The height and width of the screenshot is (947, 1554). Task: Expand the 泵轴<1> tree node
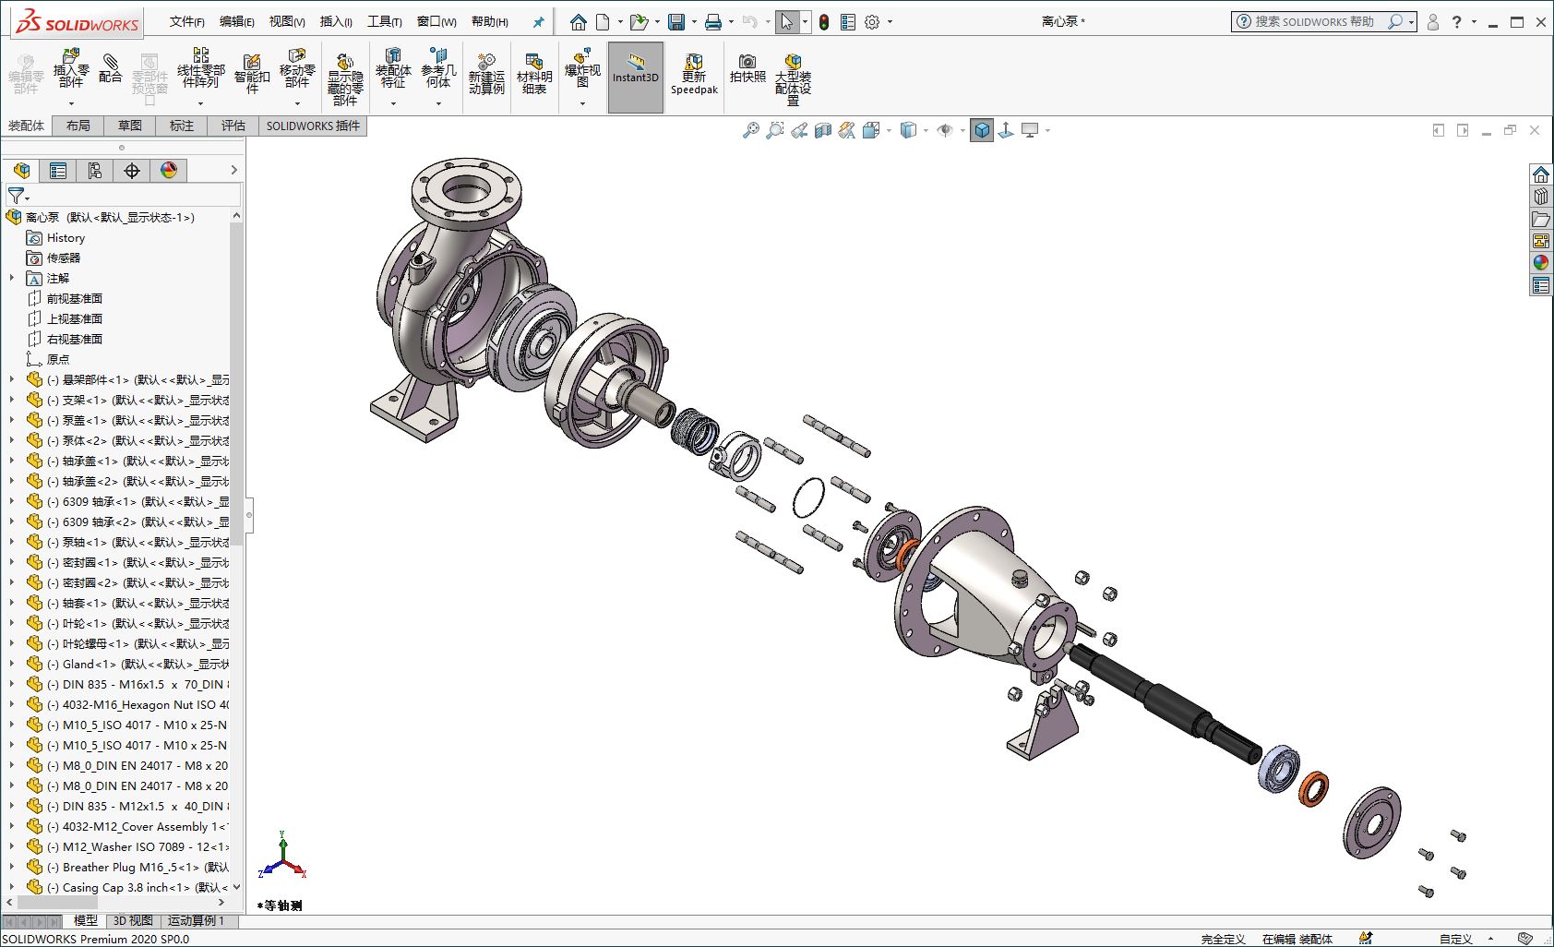[x=11, y=541]
